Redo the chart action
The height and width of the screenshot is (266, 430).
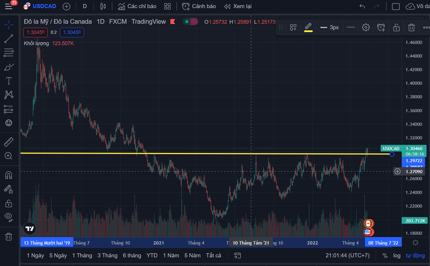click(377, 6)
